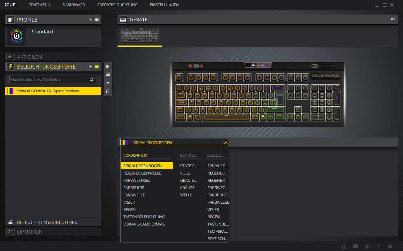Open the chat bubble forum icon
The width and height of the screenshot is (403, 251).
coord(356,246)
